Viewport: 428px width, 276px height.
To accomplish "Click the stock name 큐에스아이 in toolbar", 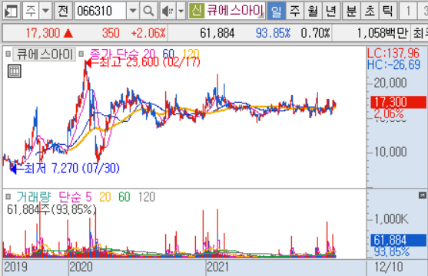I will click(x=234, y=11).
